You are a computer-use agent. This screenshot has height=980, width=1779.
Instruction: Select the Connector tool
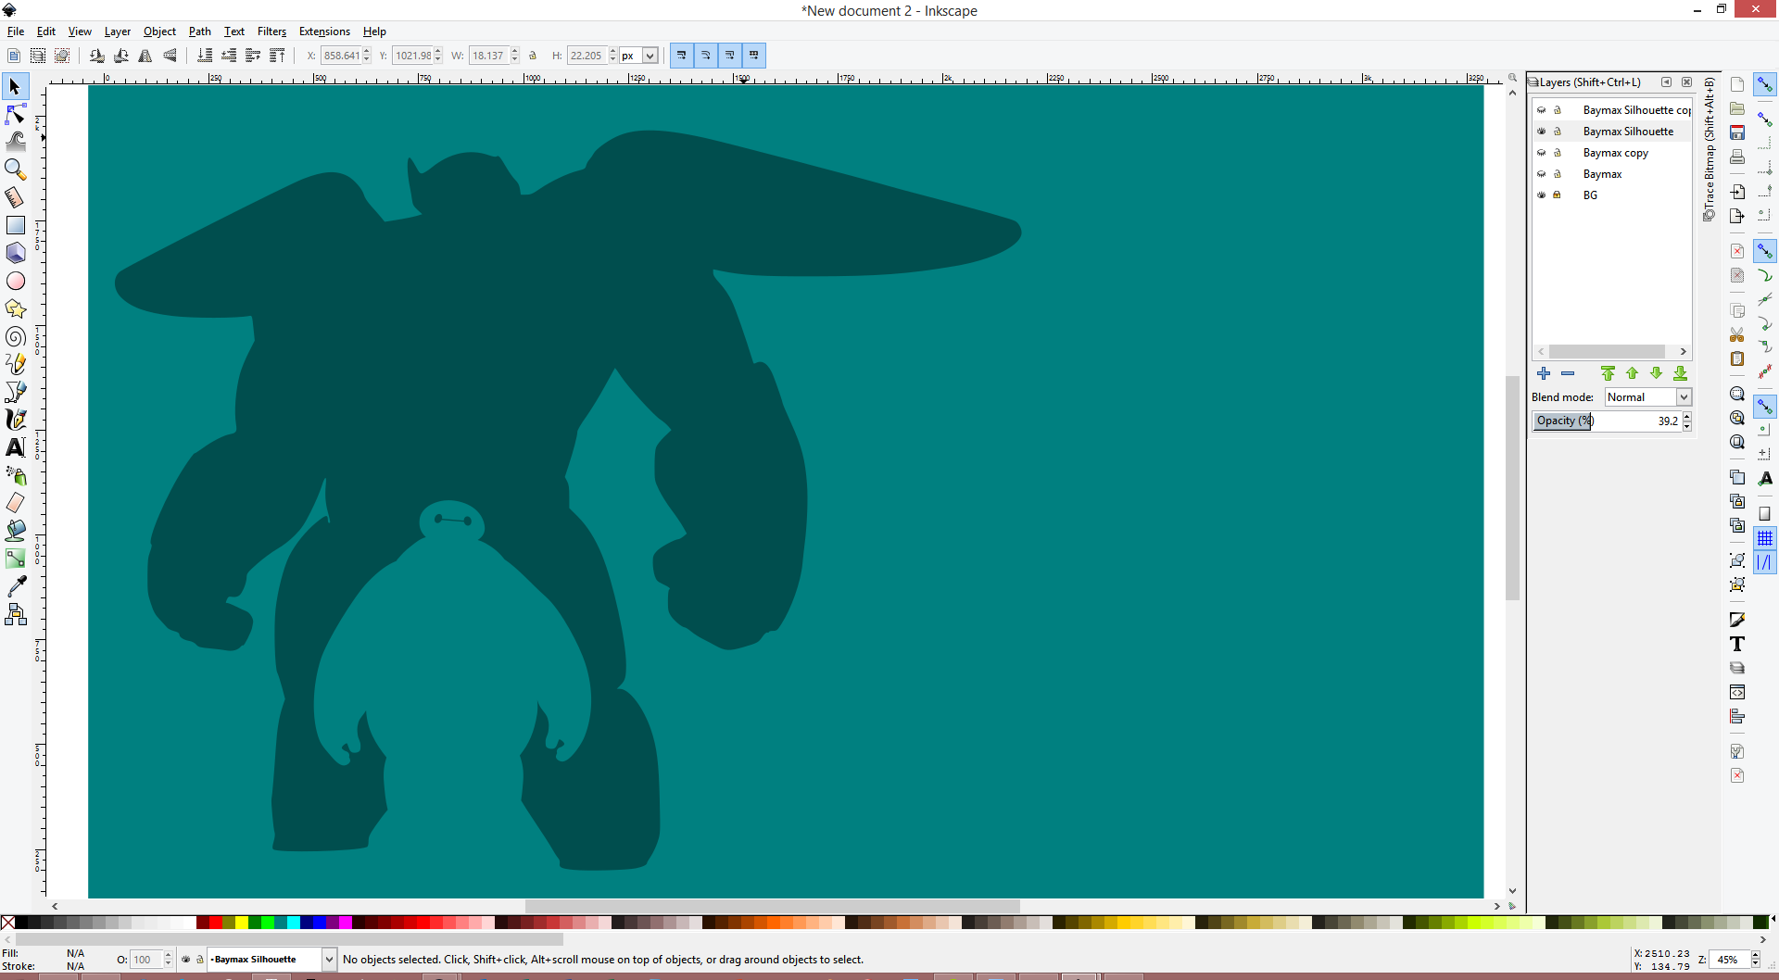tap(16, 614)
